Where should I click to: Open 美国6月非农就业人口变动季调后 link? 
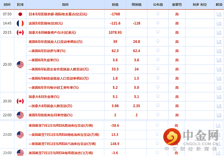[x=55, y=42]
